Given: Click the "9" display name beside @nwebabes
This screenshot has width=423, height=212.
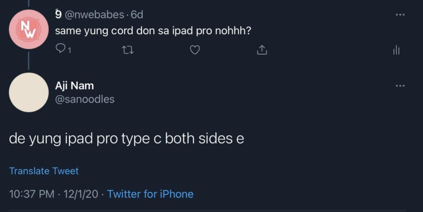Looking at the screenshot, I should [58, 15].
